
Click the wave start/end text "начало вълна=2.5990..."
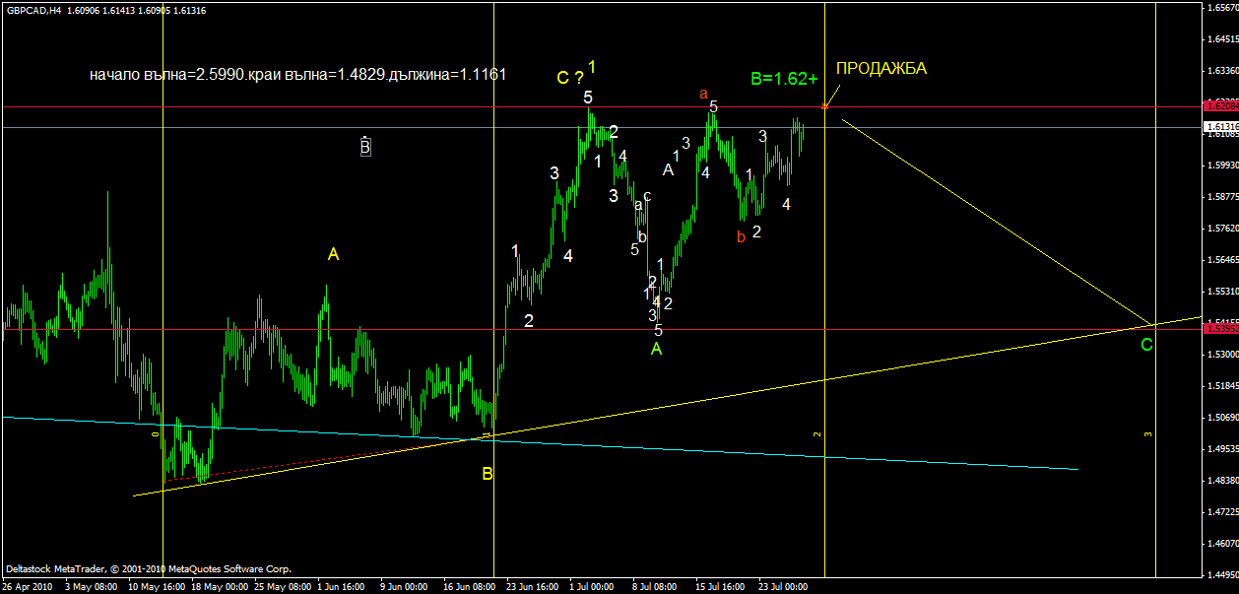pyautogui.click(x=297, y=74)
